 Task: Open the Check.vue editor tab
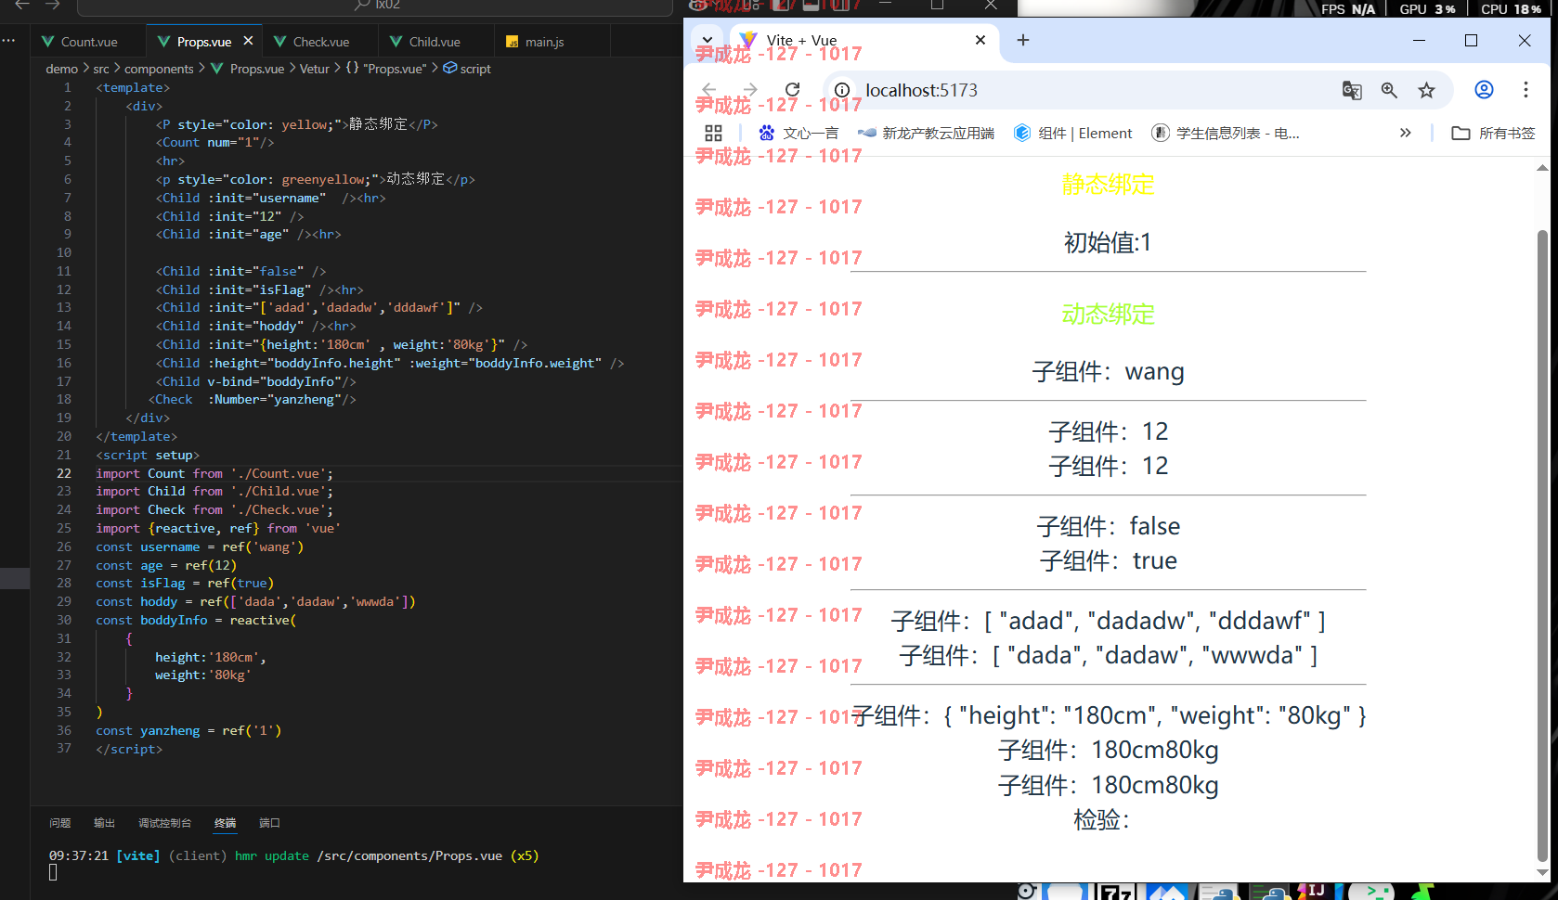tap(321, 42)
